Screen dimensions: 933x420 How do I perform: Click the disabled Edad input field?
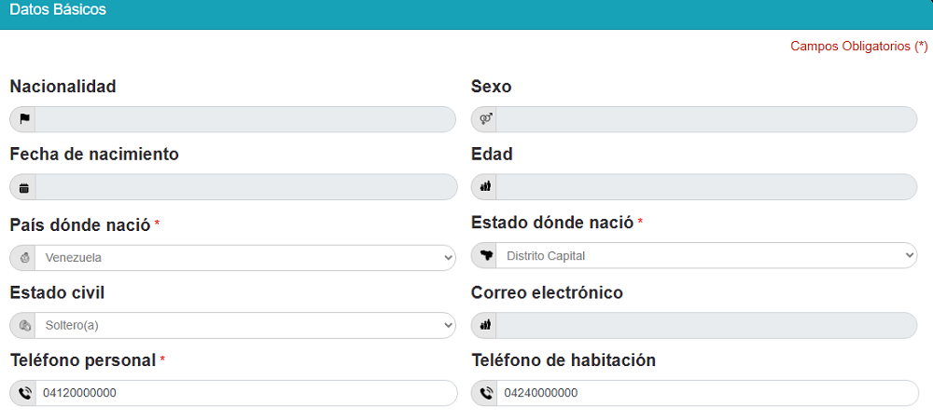coord(706,187)
